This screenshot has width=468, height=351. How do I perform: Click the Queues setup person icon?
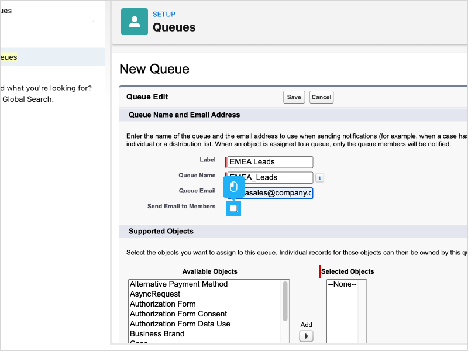coord(135,22)
